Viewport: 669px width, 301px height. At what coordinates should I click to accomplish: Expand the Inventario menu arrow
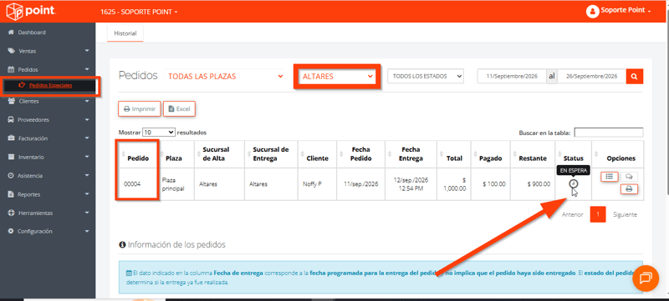pyautogui.click(x=87, y=158)
